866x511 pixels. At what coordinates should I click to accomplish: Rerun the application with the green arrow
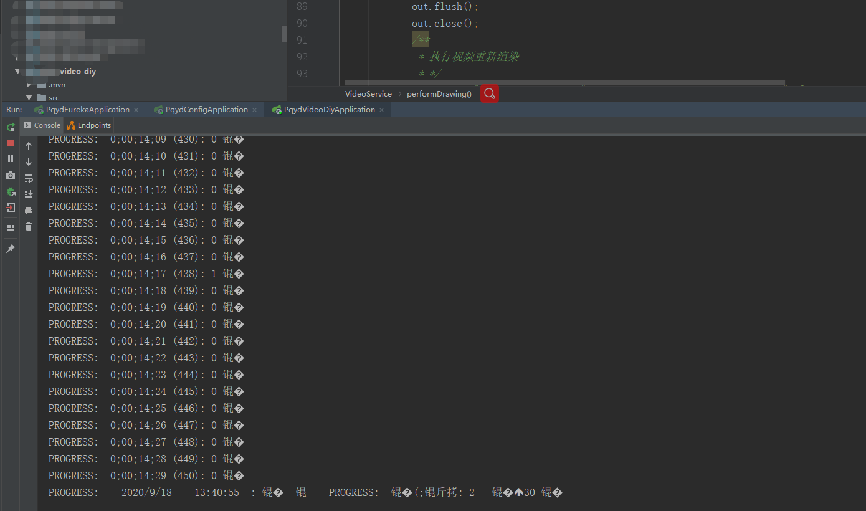(x=11, y=127)
